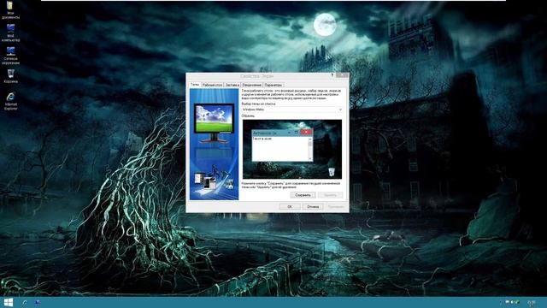Screen dimensions: 547x308
Task: Open the Windows Start button
Action: 9,302
